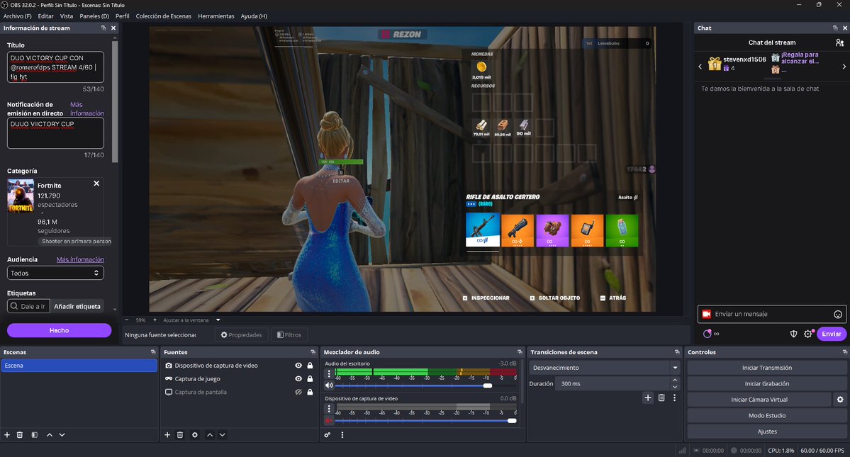The height and width of the screenshot is (457, 850).
Task: Send chat message with Enviar button
Action: pos(831,334)
